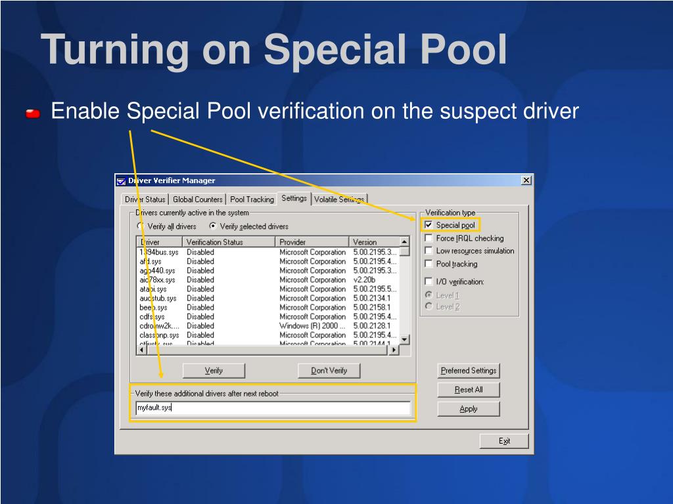Select the cdfs.sys driver row

point(268,316)
